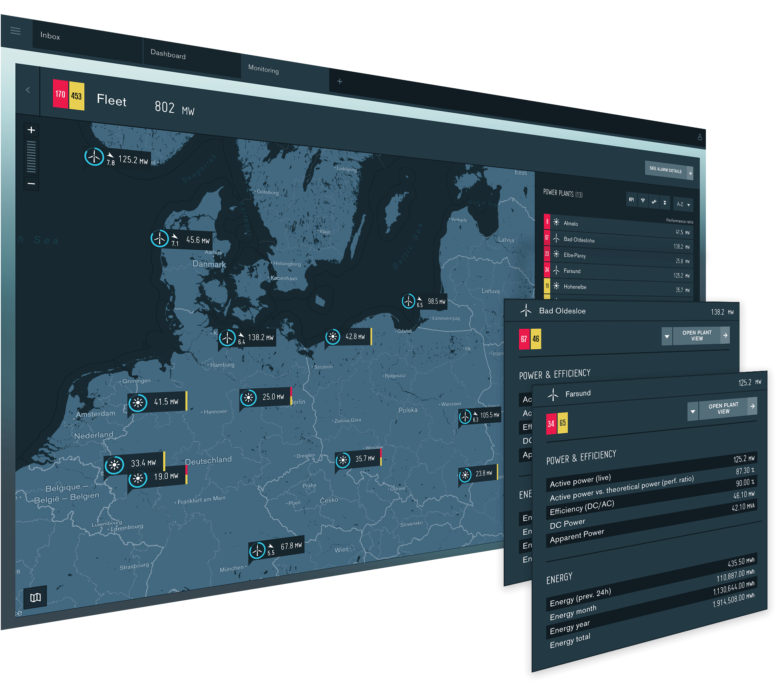Expand all with double-chevron down icon
This screenshot has width=778, height=700.
(665, 203)
